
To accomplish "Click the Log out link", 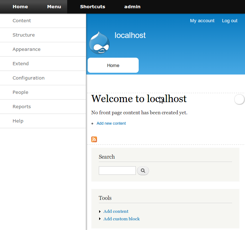I will [x=230, y=21].
